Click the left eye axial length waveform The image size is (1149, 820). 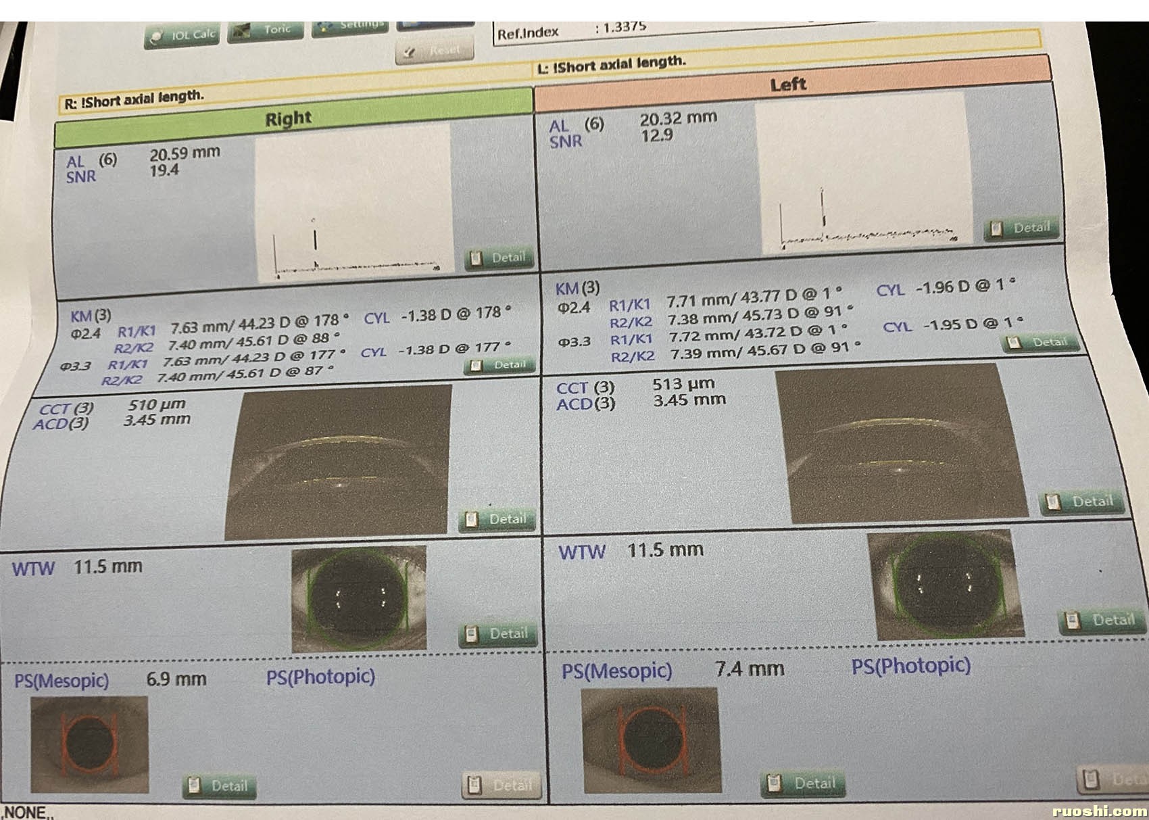point(864,174)
